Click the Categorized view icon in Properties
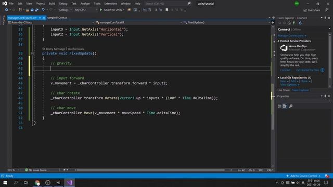The width and height of the screenshot is (333, 187). (279, 106)
